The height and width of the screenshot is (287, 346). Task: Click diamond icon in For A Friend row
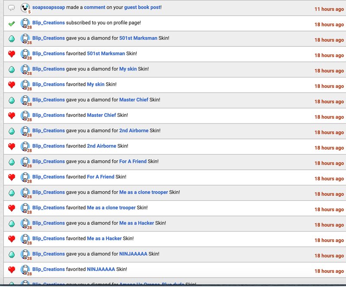point(12,161)
